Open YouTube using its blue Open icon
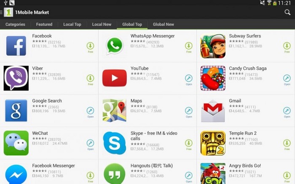 click(189, 78)
